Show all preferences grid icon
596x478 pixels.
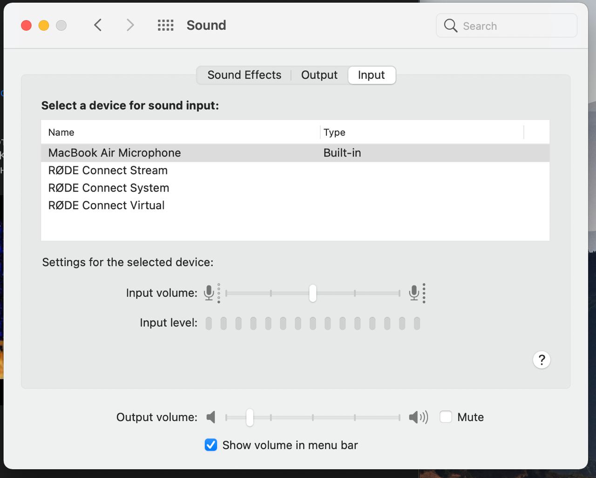(x=165, y=25)
